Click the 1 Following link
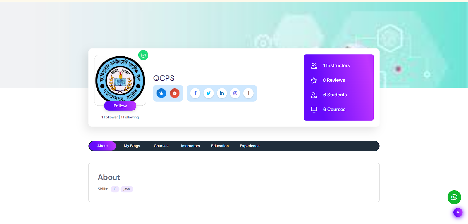The width and height of the screenshot is (468, 224). 130,117
